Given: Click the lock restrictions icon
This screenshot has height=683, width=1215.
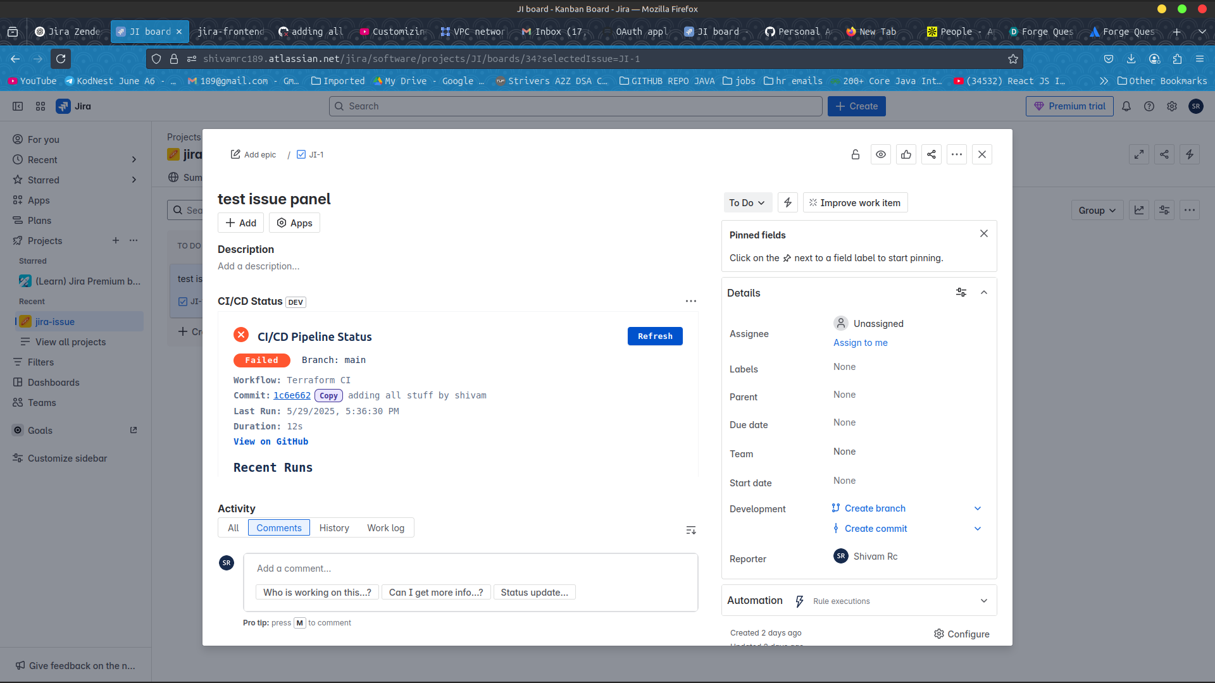Looking at the screenshot, I should coord(855,154).
